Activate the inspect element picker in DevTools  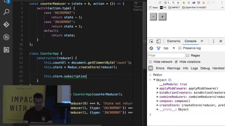(151, 41)
